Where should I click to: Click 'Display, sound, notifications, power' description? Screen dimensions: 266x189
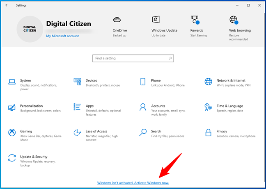click(x=39, y=87)
